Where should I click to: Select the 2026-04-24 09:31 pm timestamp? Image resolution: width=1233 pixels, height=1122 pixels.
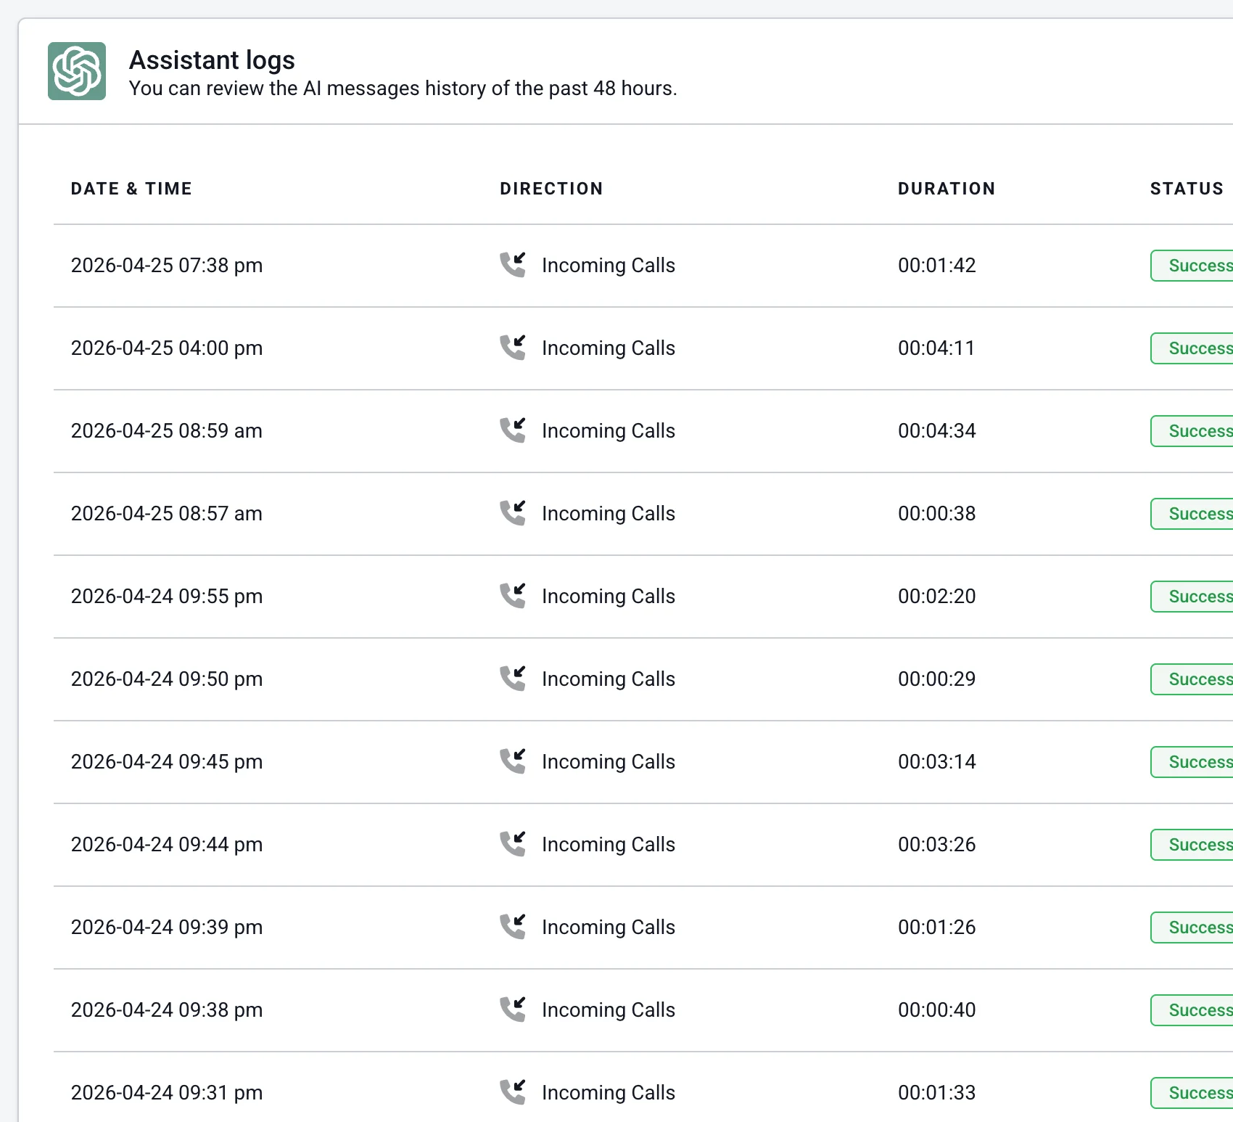(167, 1093)
